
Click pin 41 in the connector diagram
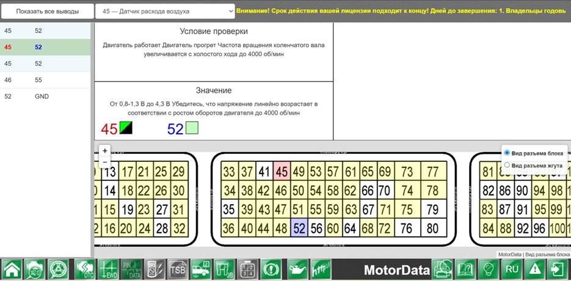tap(264, 171)
